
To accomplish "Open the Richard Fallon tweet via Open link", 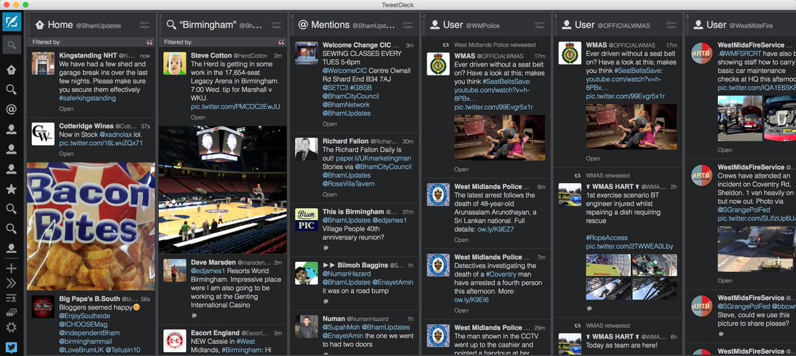I will coord(330,195).
